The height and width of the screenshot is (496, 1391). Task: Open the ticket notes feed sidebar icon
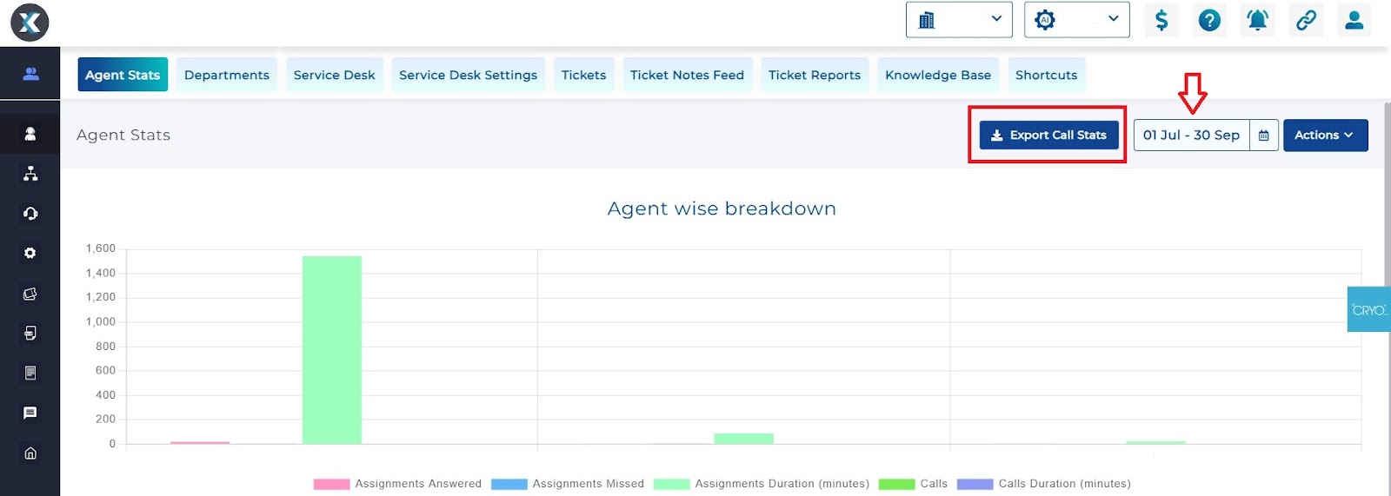pos(30,334)
